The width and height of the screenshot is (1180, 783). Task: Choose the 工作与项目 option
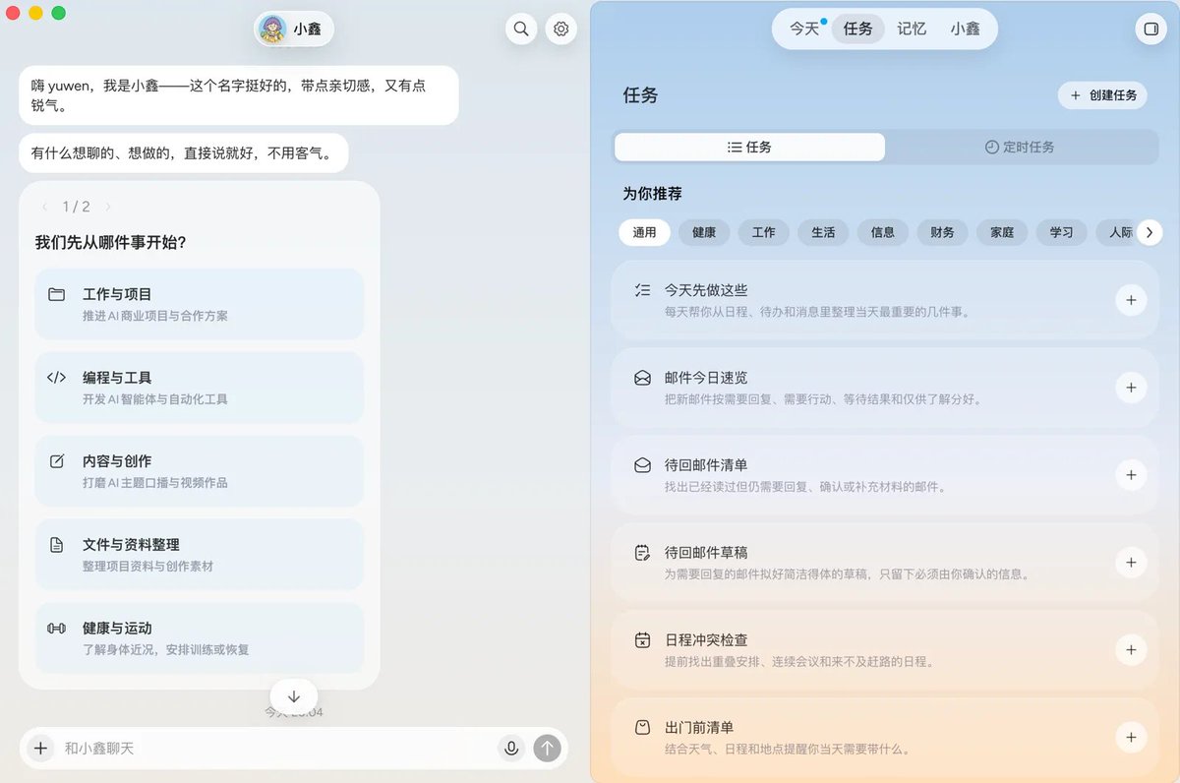(x=200, y=304)
